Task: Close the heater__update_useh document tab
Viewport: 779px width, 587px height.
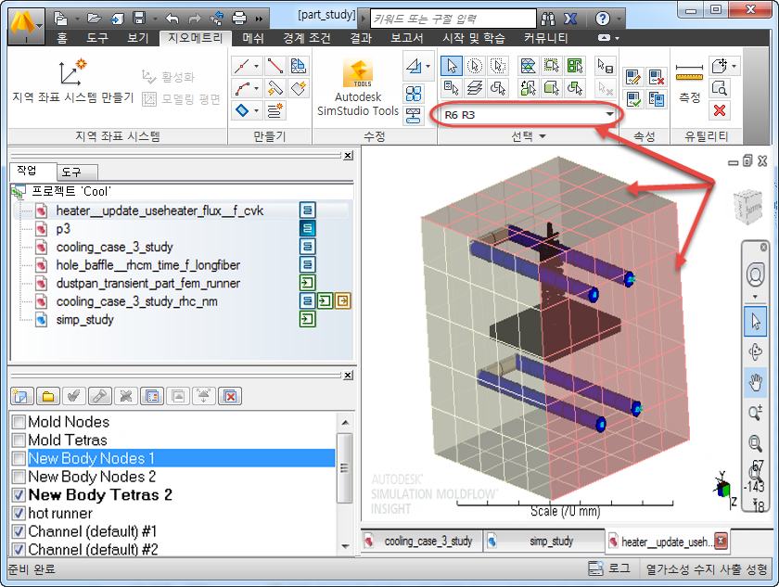Action: click(721, 541)
